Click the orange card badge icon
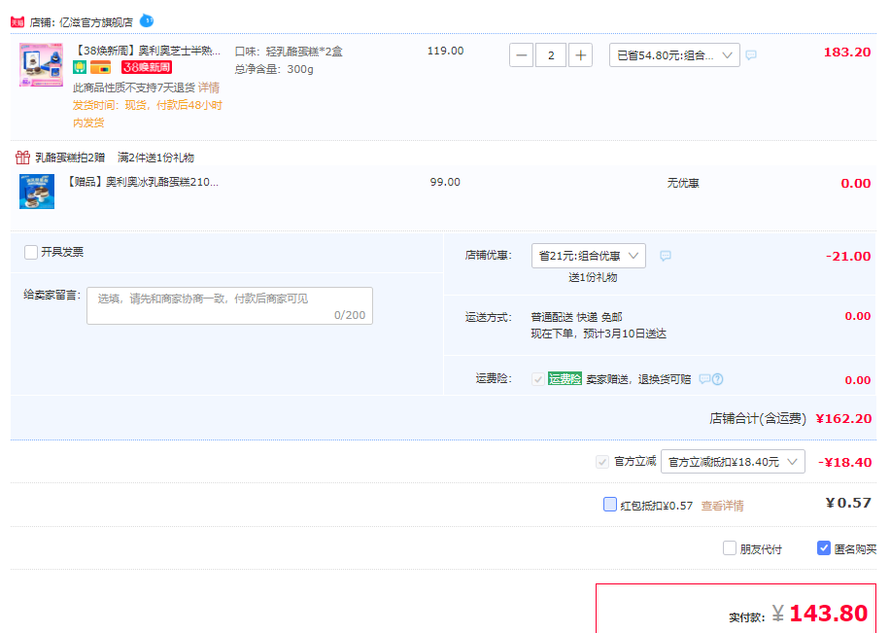The height and width of the screenshot is (633, 890). coord(100,68)
